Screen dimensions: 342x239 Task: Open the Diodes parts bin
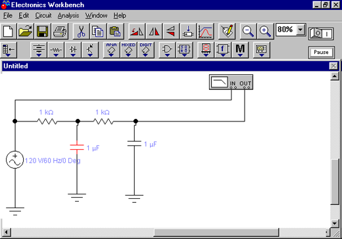pos(73,50)
